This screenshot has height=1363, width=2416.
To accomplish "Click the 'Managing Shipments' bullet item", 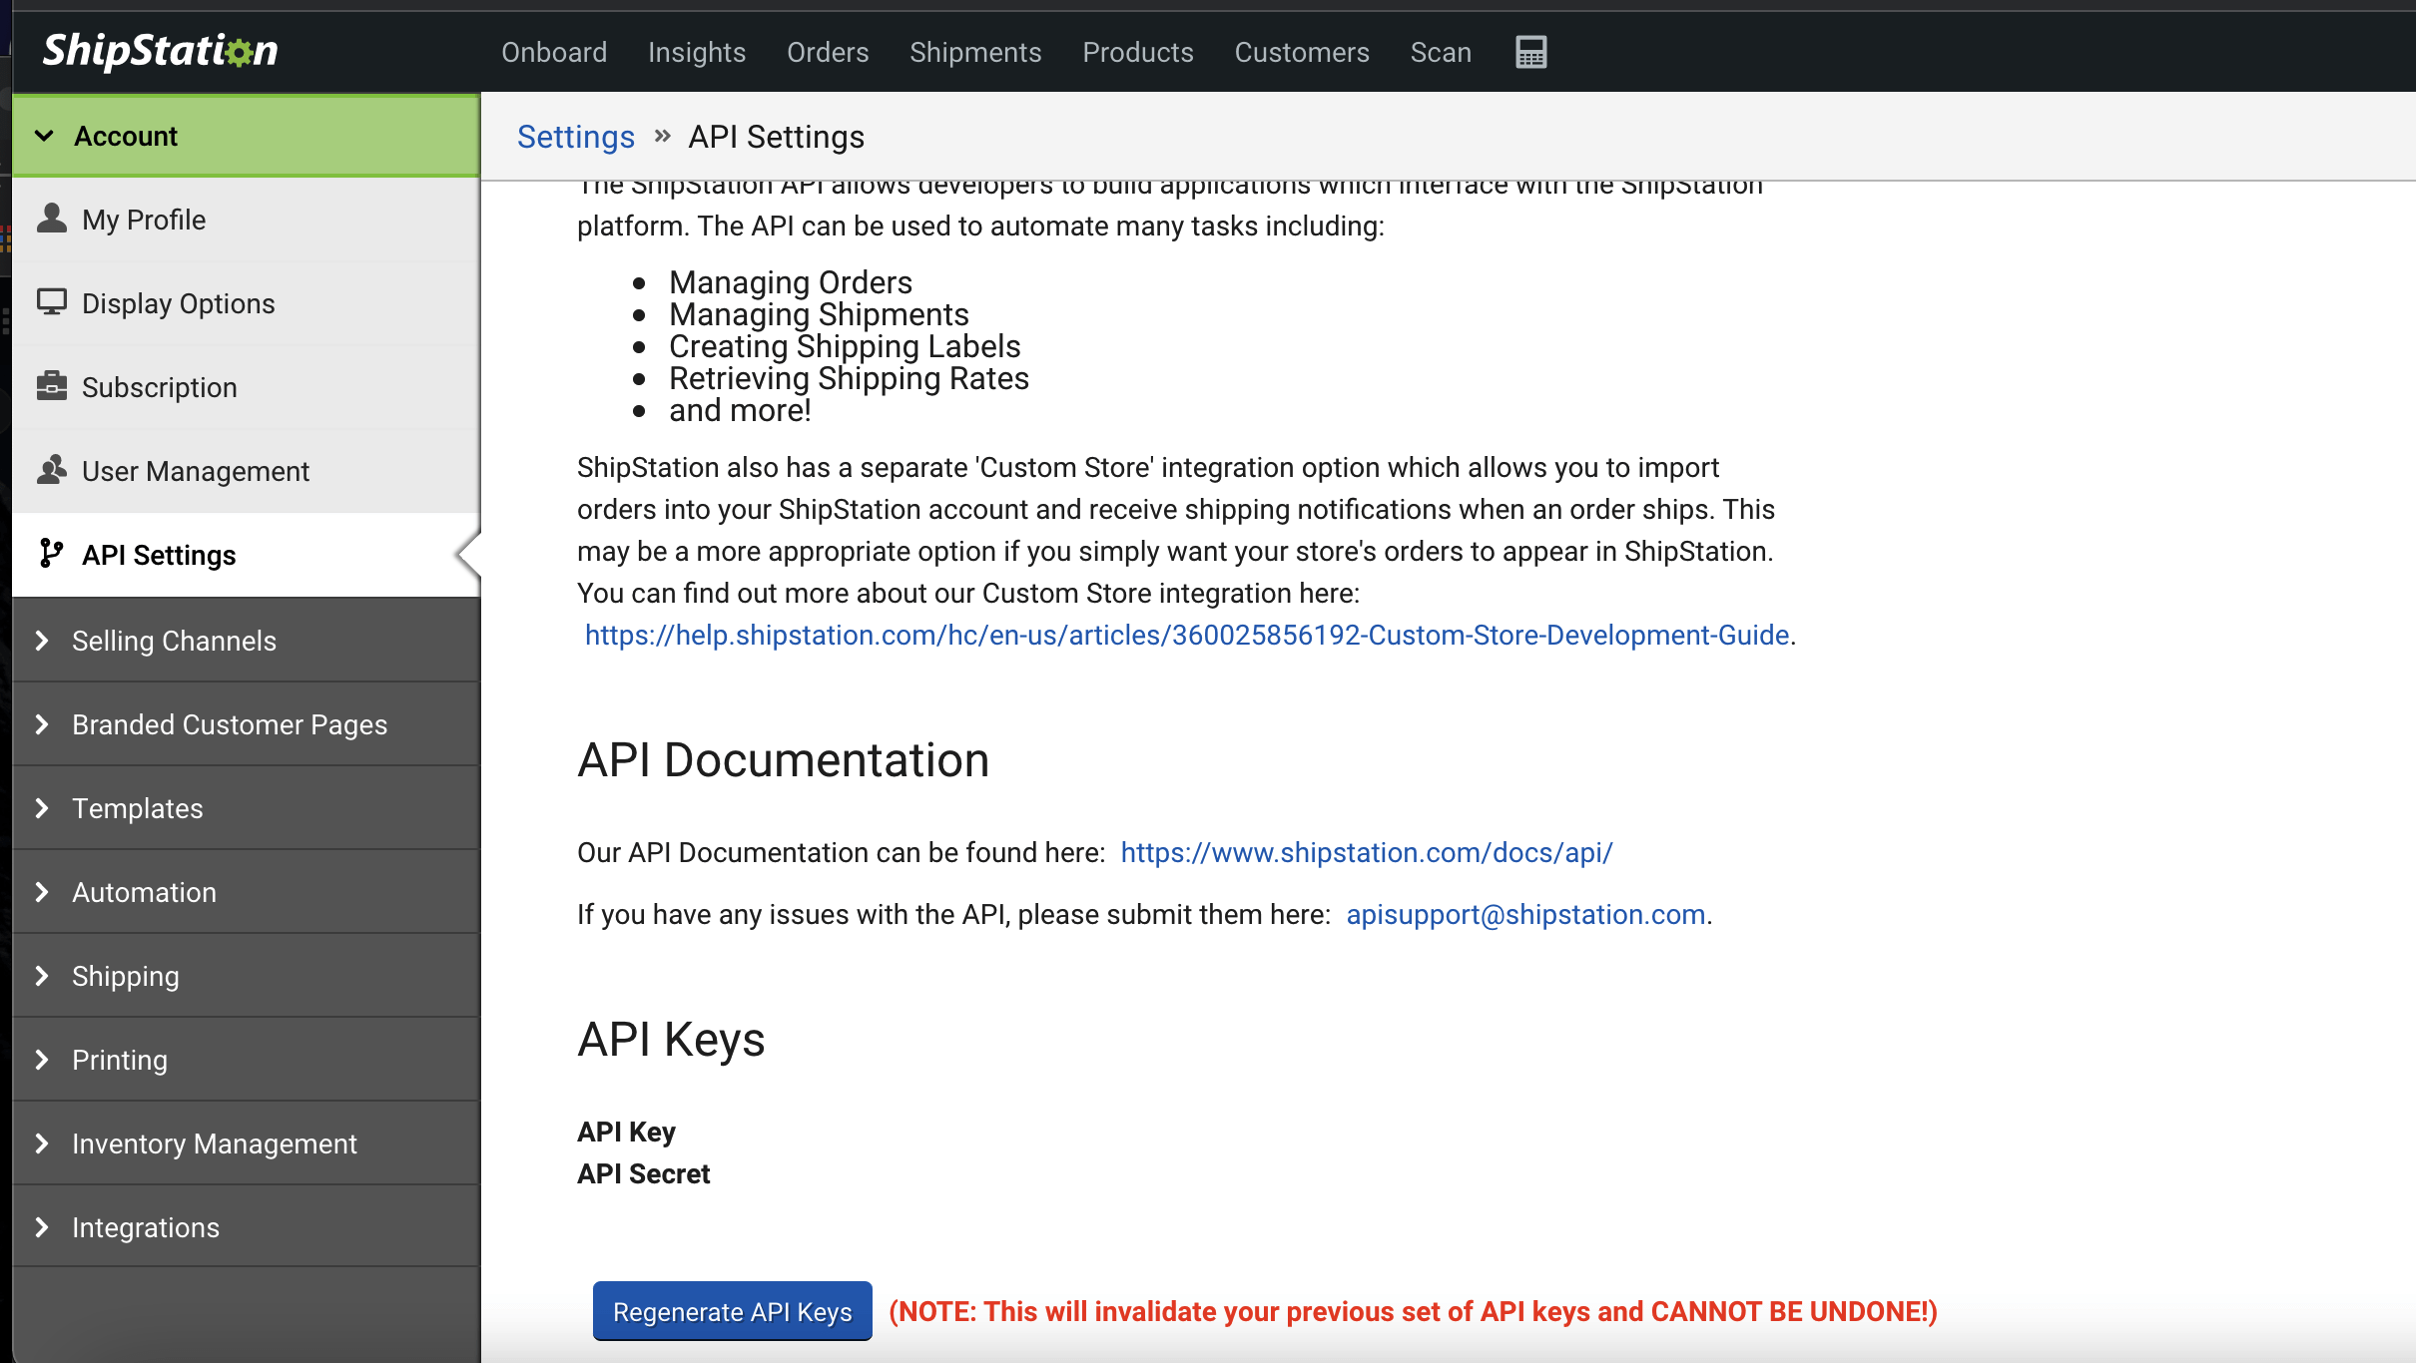I will [x=819, y=314].
